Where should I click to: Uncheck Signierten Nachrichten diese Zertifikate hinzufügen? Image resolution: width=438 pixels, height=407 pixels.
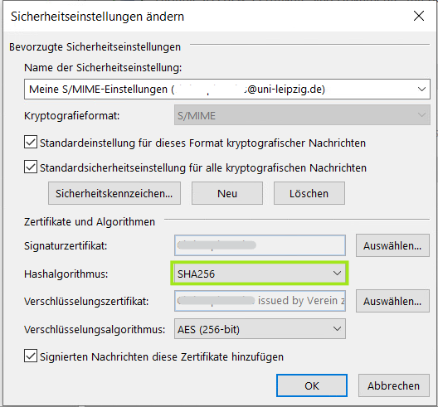pos(31,356)
